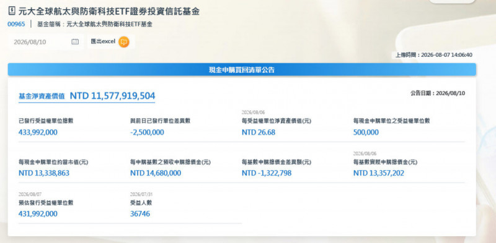Click the 受益人數 label
The height and width of the screenshot is (243, 496).
[141, 203]
